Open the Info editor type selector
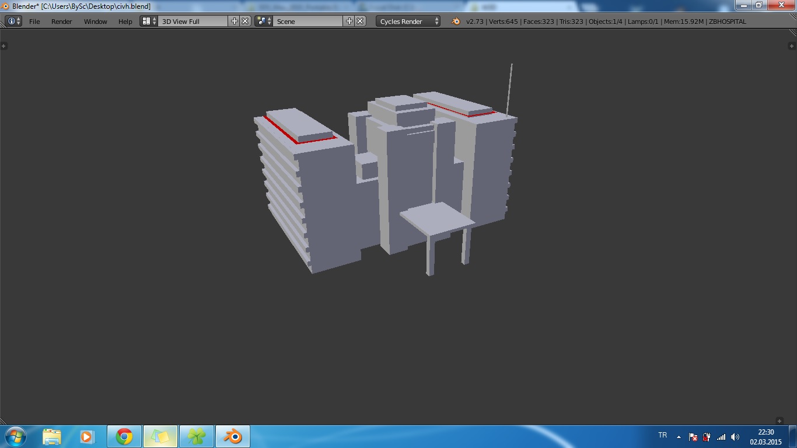This screenshot has width=797, height=448. pyautogui.click(x=13, y=21)
